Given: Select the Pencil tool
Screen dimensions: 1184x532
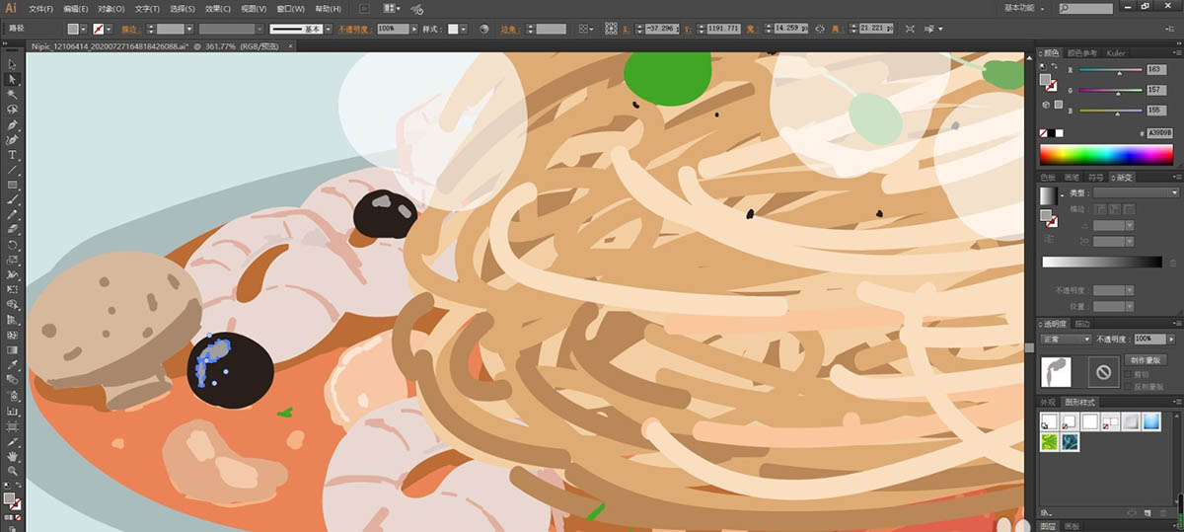Looking at the screenshot, I should coord(13,214).
